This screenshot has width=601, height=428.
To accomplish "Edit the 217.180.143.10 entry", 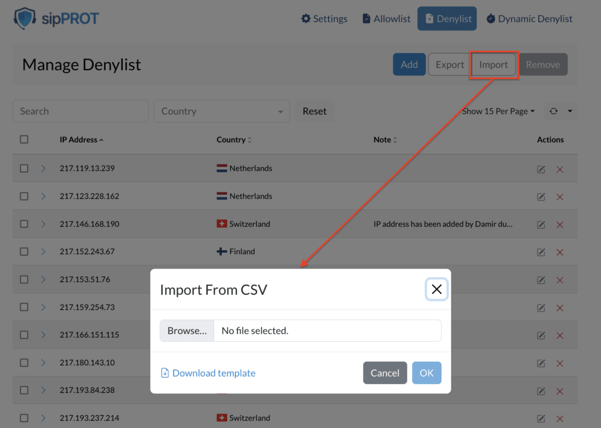I will coord(541,364).
